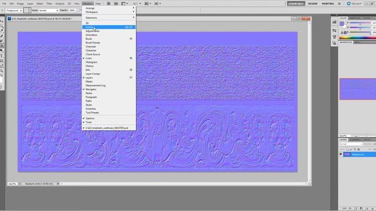Select the checked wallmain_MASTER.psd document entry
This screenshot has height=211, width=376.
(x=109, y=128)
